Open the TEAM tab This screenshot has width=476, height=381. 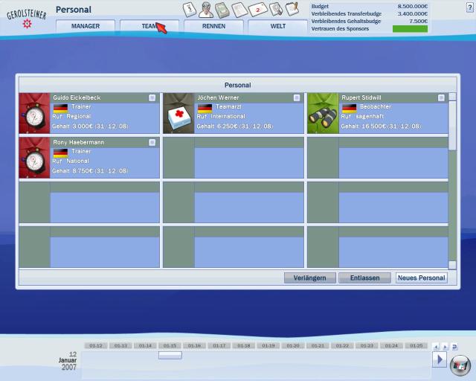click(x=149, y=26)
